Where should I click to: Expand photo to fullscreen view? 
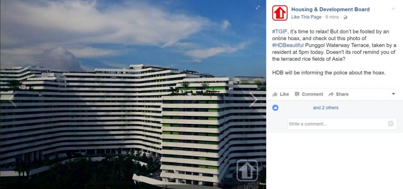tap(258, 7)
